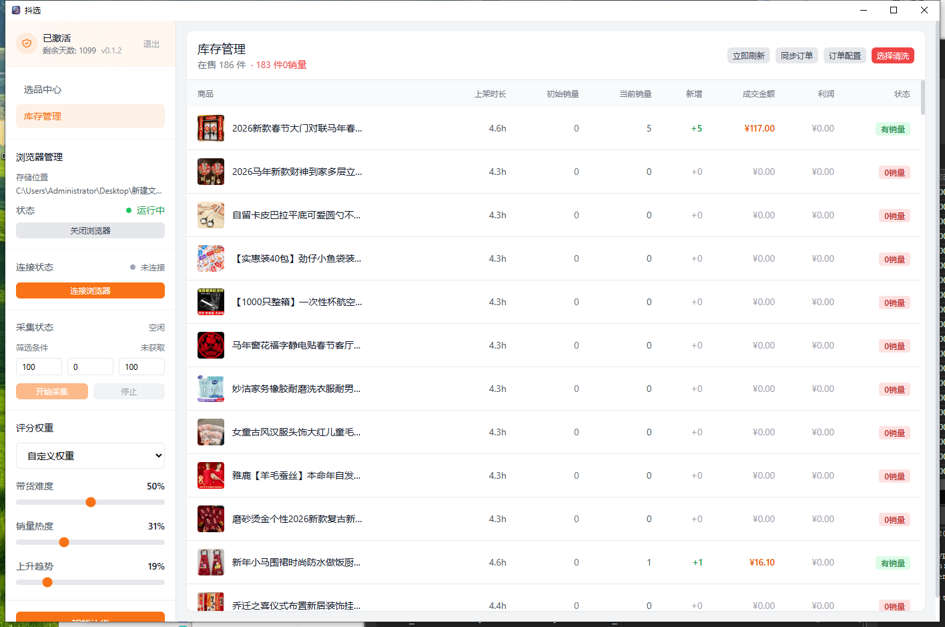Click the 上升趋势 slider handle
The image size is (945, 627).
coord(47,582)
